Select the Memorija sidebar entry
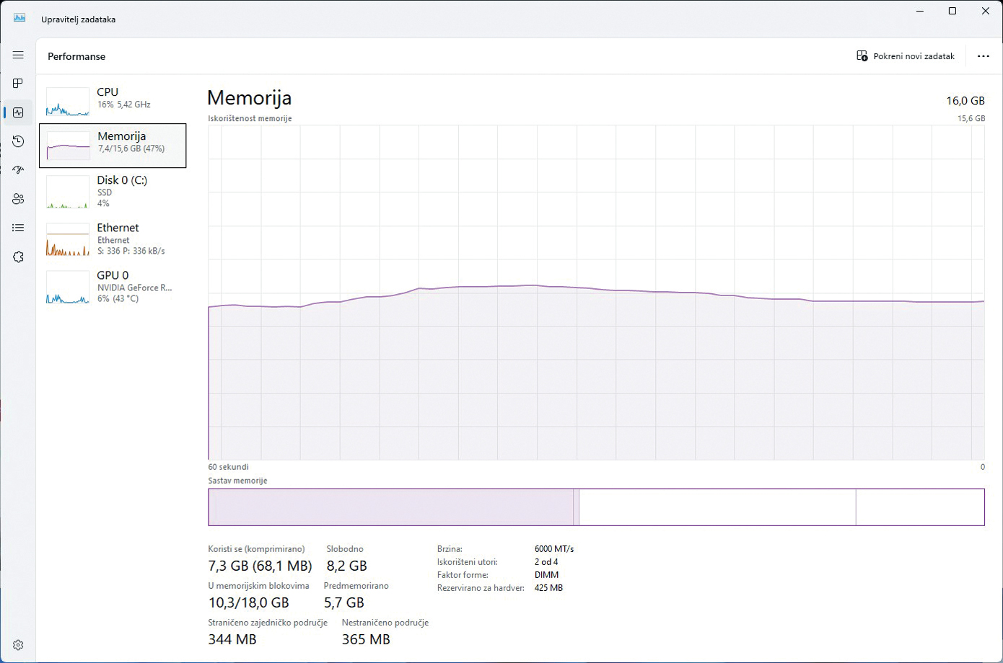 pos(113,146)
